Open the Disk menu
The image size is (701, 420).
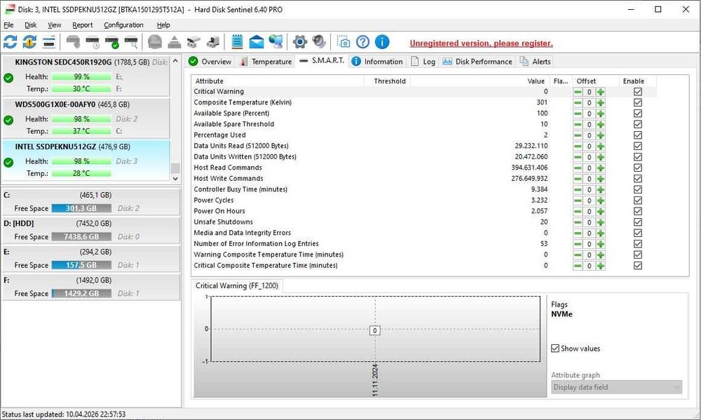pyautogui.click(x=30, y=25)
